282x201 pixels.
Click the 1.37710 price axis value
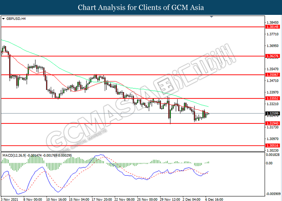coord(273,34)
